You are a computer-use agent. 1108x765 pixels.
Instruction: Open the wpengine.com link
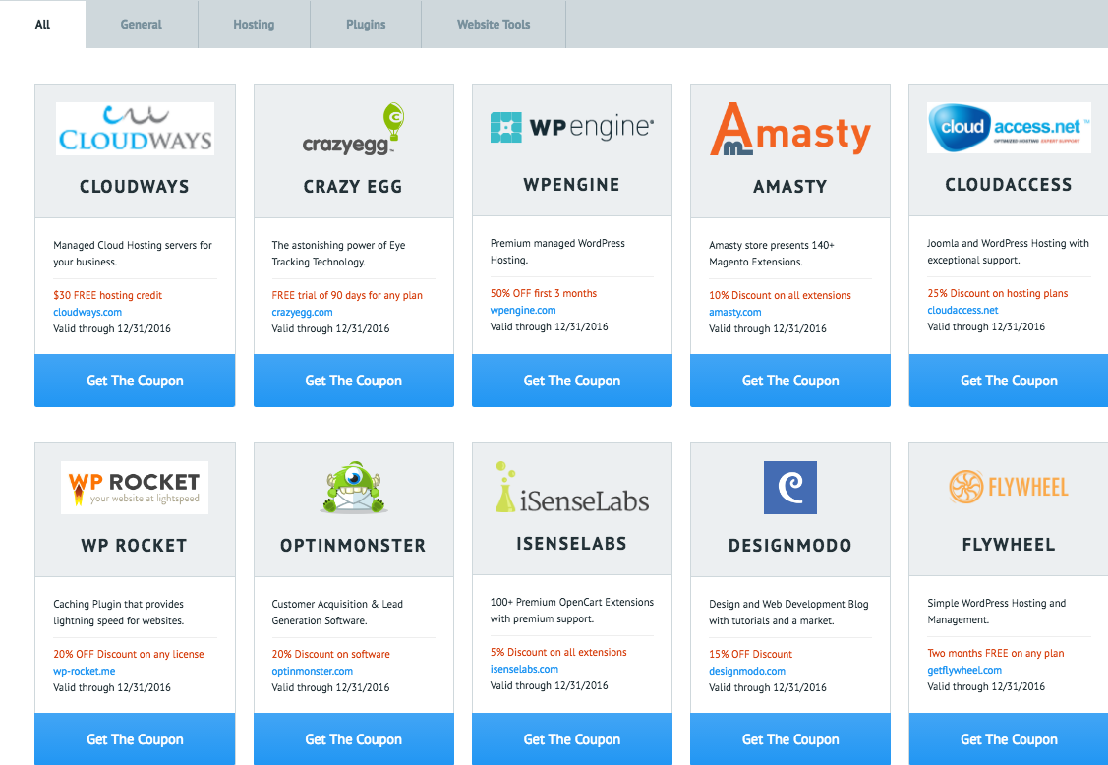point(523,310)
